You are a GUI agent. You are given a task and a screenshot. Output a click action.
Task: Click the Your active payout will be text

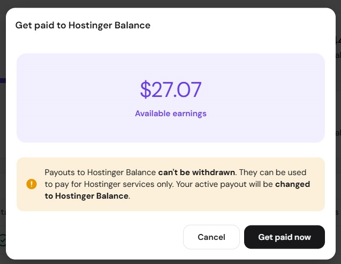point(224,184)
